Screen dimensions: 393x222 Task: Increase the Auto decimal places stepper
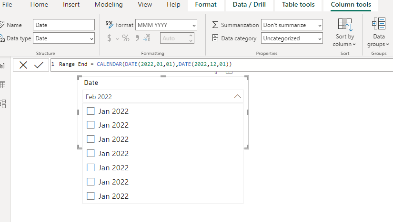[191, 36]
